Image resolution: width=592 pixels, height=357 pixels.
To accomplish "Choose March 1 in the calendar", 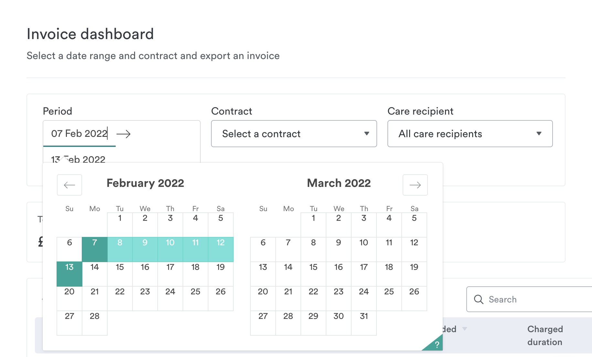I will 313,225.
